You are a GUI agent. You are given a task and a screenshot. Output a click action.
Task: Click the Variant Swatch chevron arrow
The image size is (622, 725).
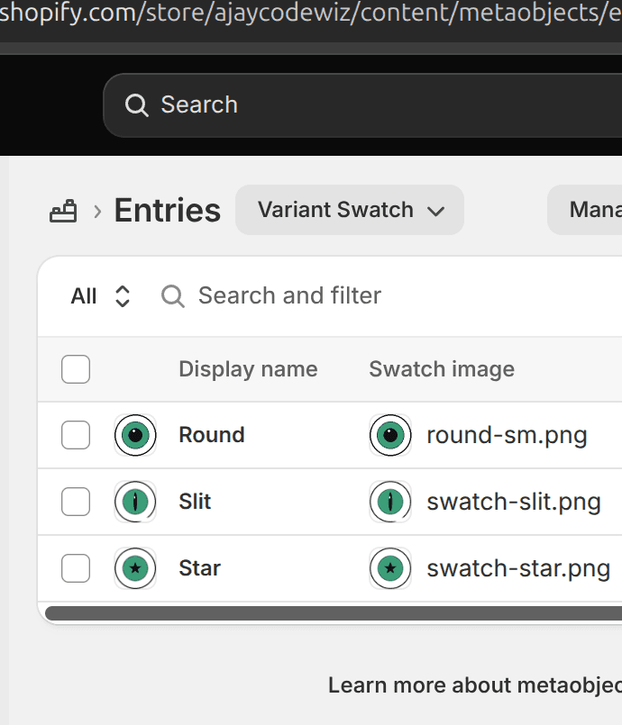(x=435, y=212)
